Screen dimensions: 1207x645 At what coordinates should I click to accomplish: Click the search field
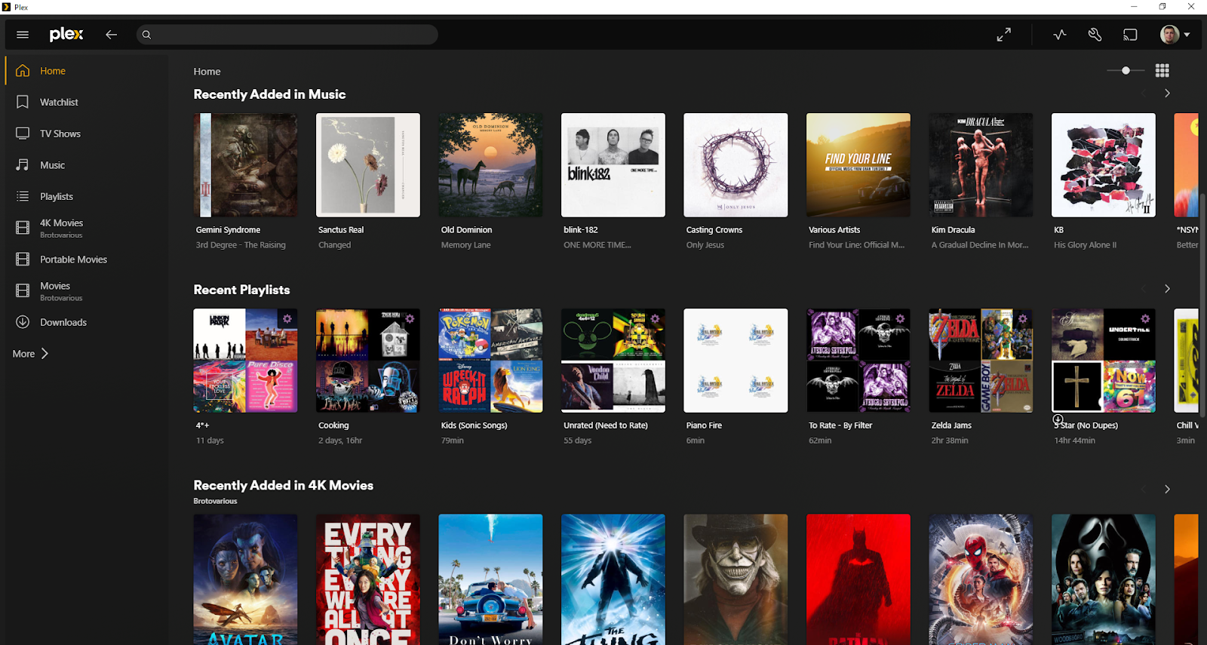[x=287, y=35]
